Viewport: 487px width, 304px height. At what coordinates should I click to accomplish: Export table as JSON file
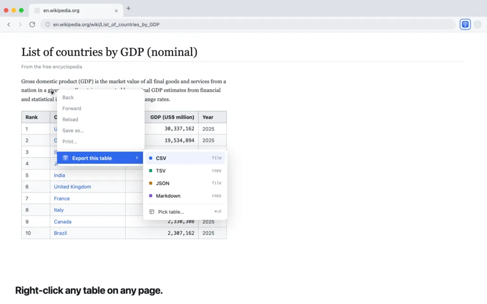click(x=185, y=183)
